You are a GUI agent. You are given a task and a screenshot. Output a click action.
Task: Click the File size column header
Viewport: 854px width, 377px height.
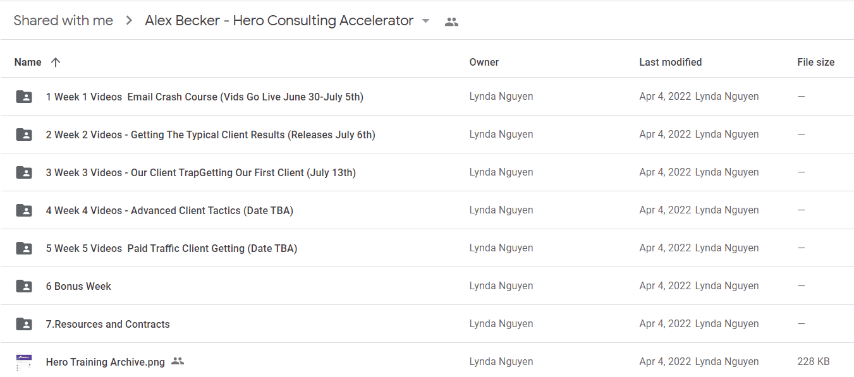coord(815,62)
